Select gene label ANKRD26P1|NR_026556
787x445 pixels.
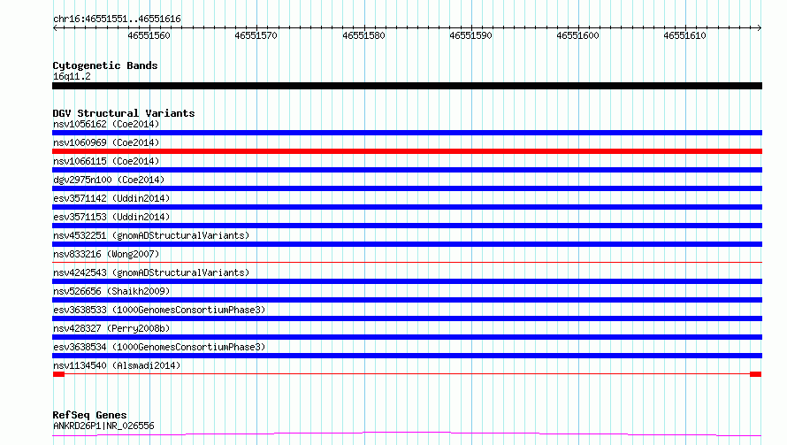pos(103,426)
